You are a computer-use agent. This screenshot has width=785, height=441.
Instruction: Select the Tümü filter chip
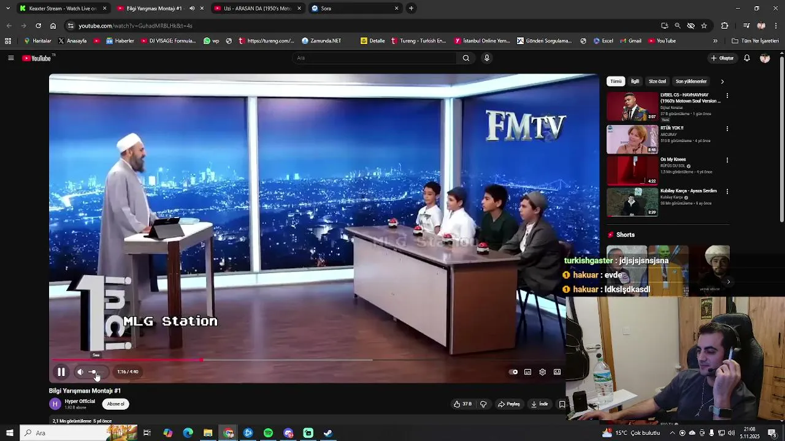616,81
